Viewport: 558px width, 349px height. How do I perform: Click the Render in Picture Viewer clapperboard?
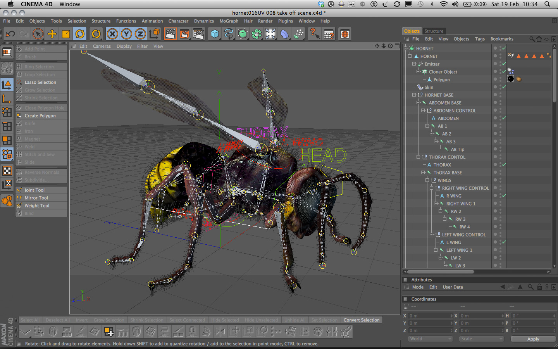click(x=184, y=34)
